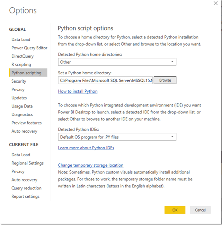
Task: Dismiss dialog using Cancel button
Action: tap(200, 210)
